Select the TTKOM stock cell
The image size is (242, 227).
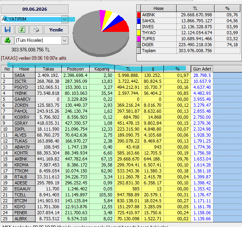pyautogui.click(x=24, y=171)
